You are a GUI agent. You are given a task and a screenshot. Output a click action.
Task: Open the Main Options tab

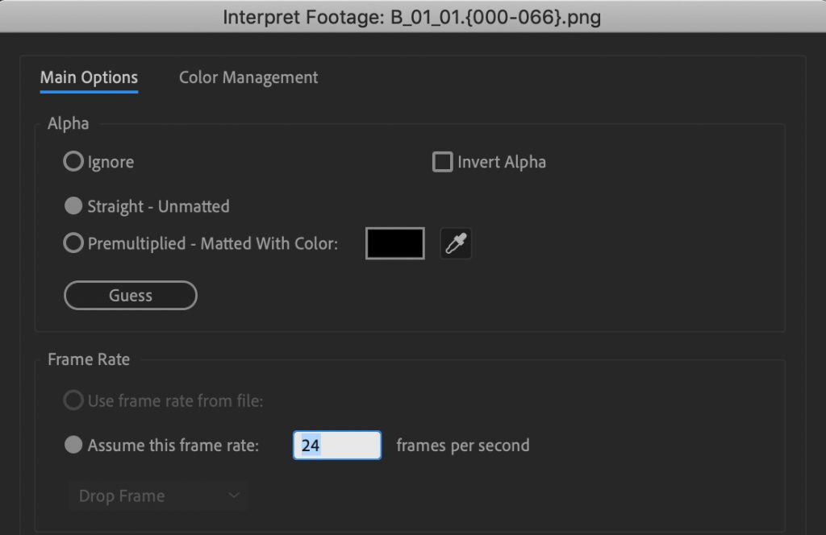[x=89, y=78]
